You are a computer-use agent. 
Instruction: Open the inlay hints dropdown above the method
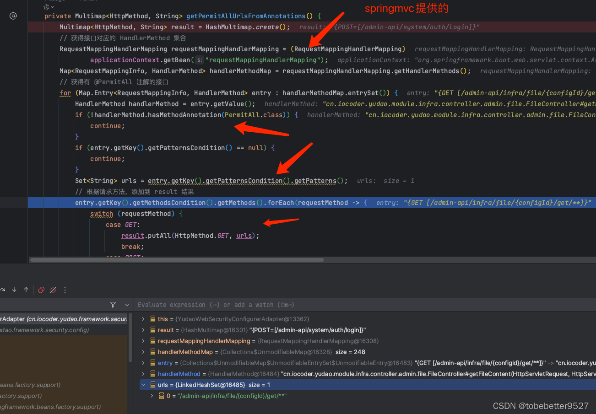[49, 7]
